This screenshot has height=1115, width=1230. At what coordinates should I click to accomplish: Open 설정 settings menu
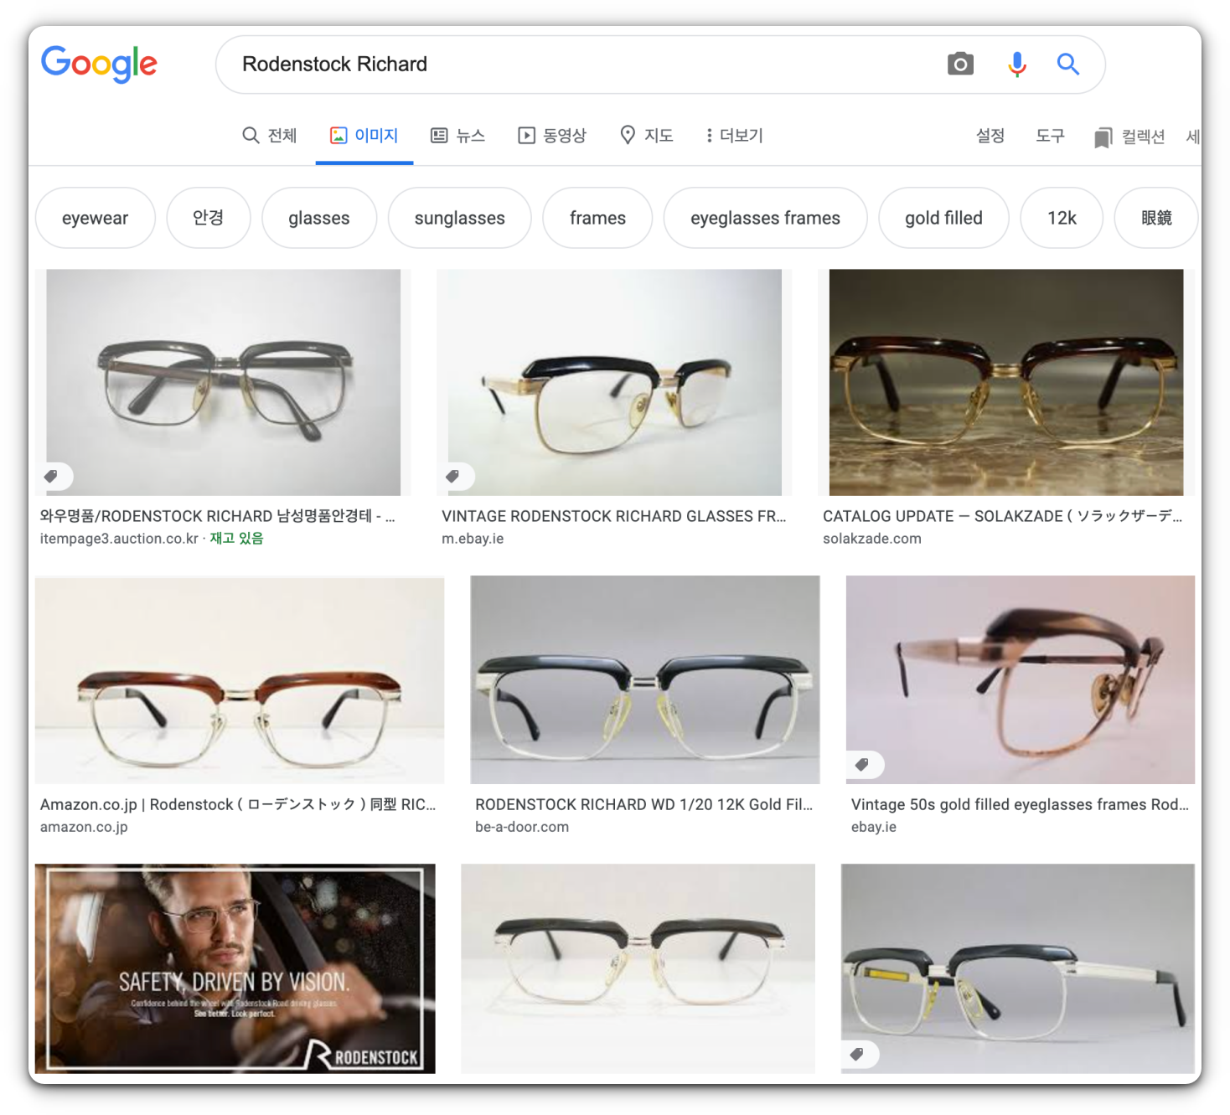pos(990,136)
